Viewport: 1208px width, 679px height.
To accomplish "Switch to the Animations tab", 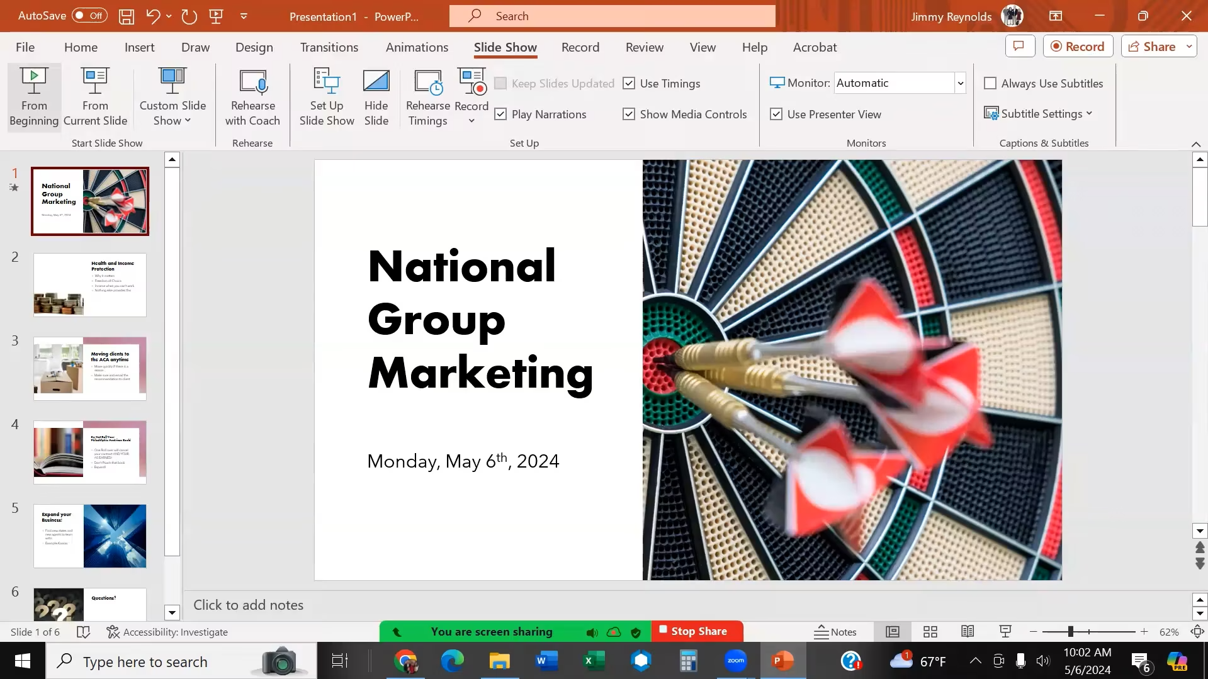I will coord(417,47).
